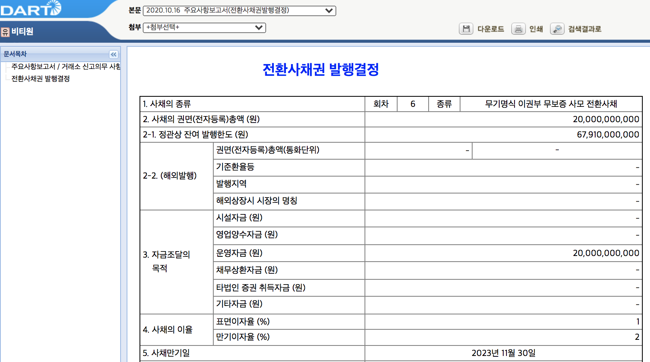Click the 4. 사채의 이율 cell
This screenshot has width=650, height=362.
pyautogui.click(x=177, y=330)
